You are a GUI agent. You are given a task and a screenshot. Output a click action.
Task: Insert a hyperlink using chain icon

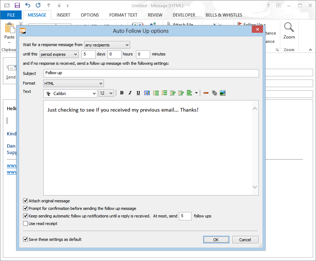[214, 93]
